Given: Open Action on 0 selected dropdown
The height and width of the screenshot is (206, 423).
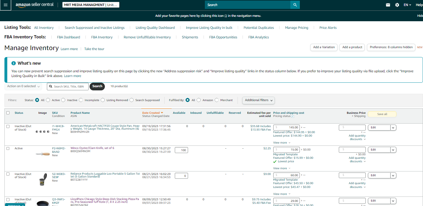Looking at the screenshot, I should [x=23, y=86].
